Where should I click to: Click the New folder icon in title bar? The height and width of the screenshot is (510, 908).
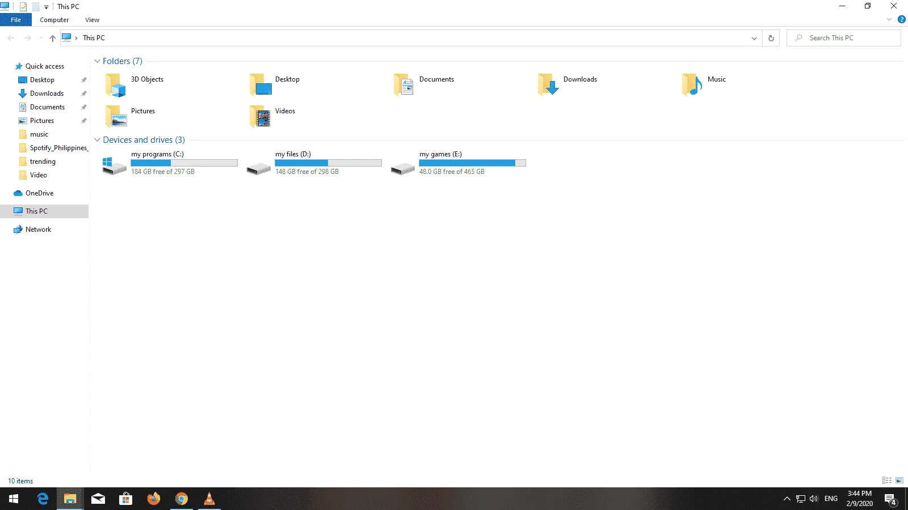tap(36, 7)
